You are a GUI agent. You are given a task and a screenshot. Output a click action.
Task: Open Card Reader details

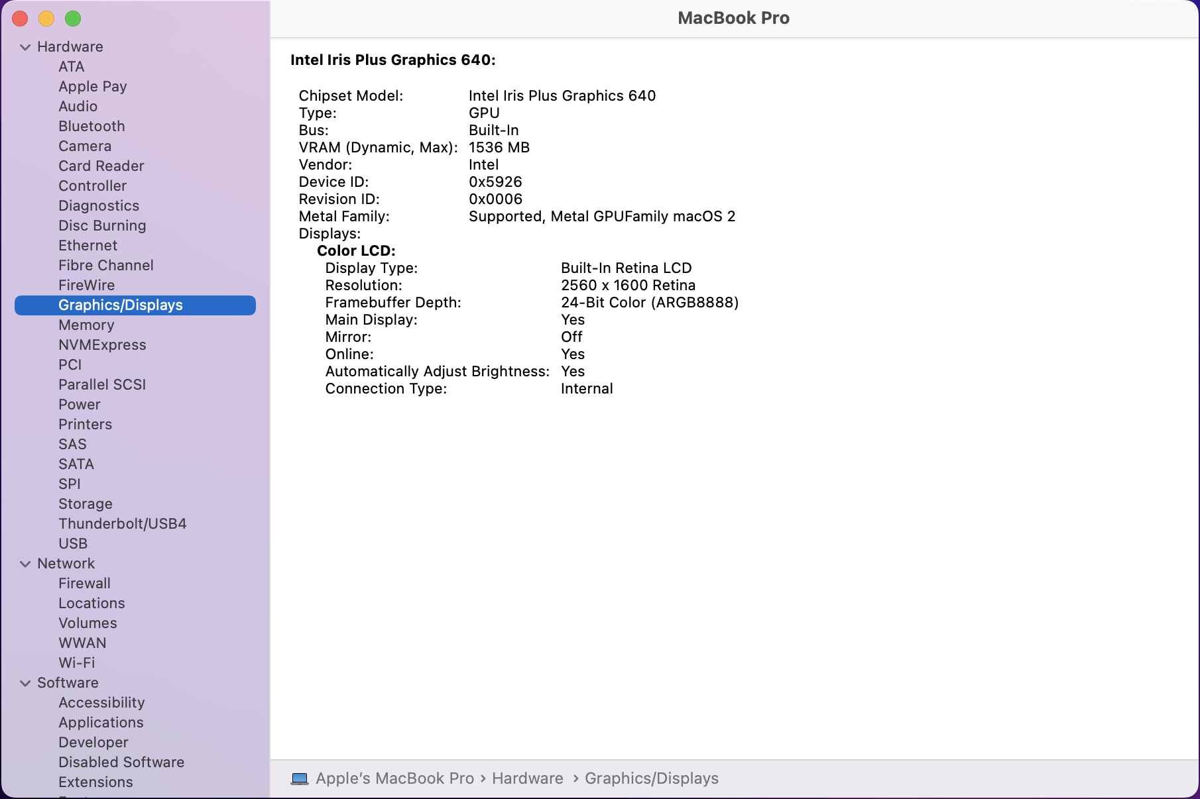[x=101, y=166]
